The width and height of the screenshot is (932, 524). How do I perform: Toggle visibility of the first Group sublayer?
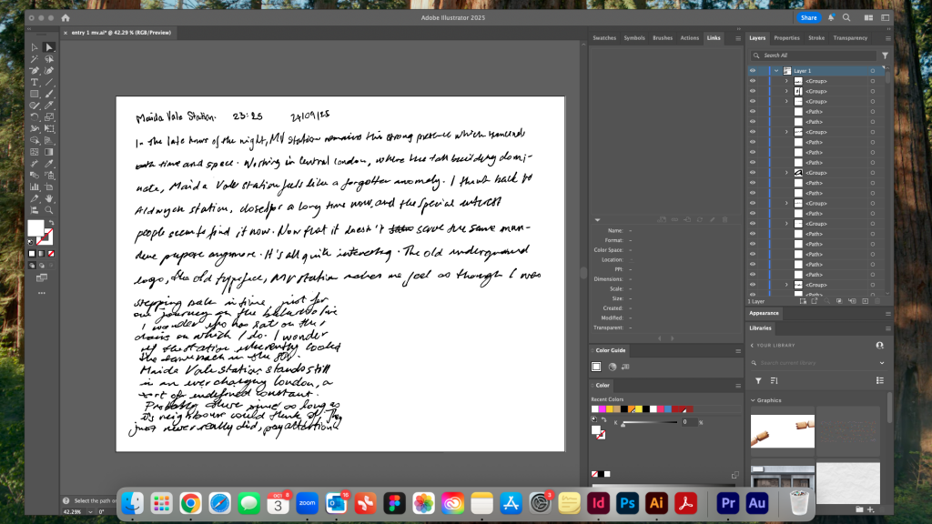[x=753, y=81]
